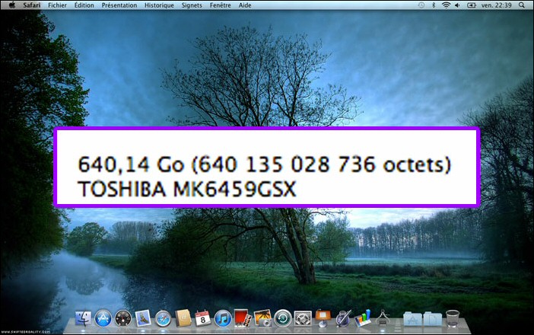Viewport: 534px width, 335px height.
Task: Open Photo Booth from the Dock
Action: pos(243,318)
